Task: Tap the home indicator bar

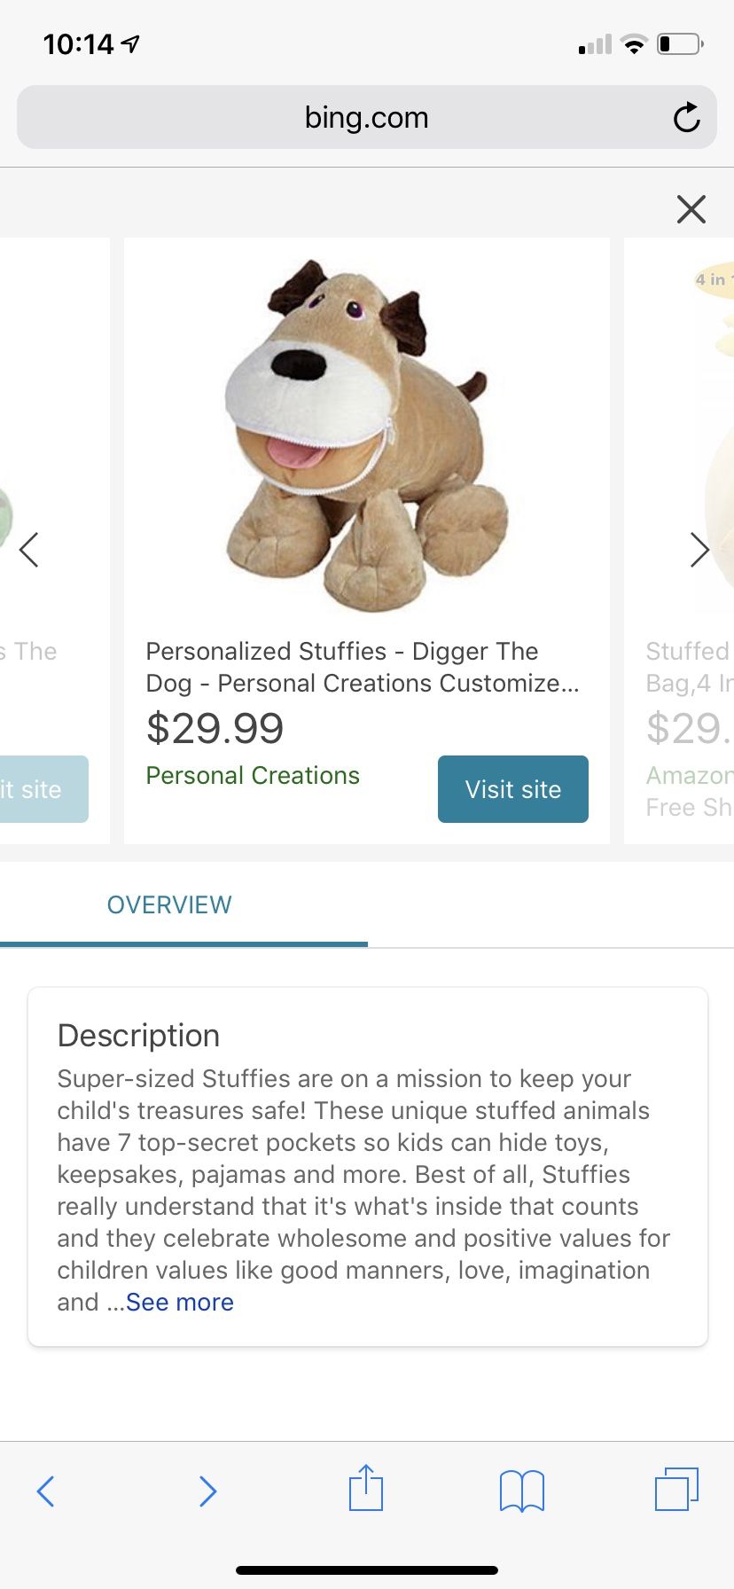Action: tap(367, 1570)
